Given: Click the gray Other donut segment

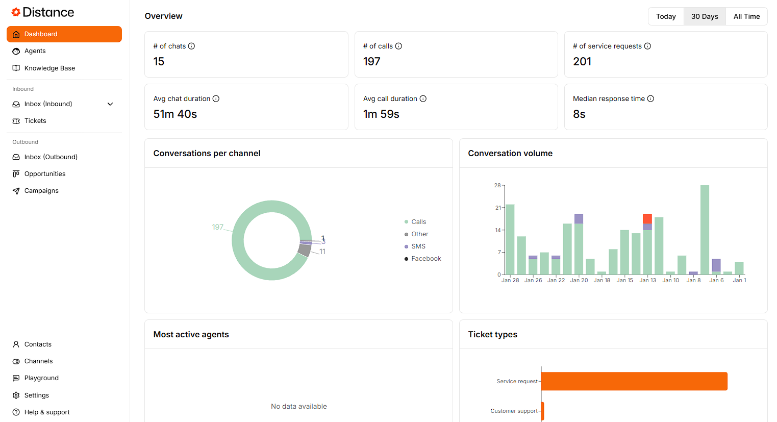Looking at the screenshot, I should pyautogui.click(x=305, y=250).
